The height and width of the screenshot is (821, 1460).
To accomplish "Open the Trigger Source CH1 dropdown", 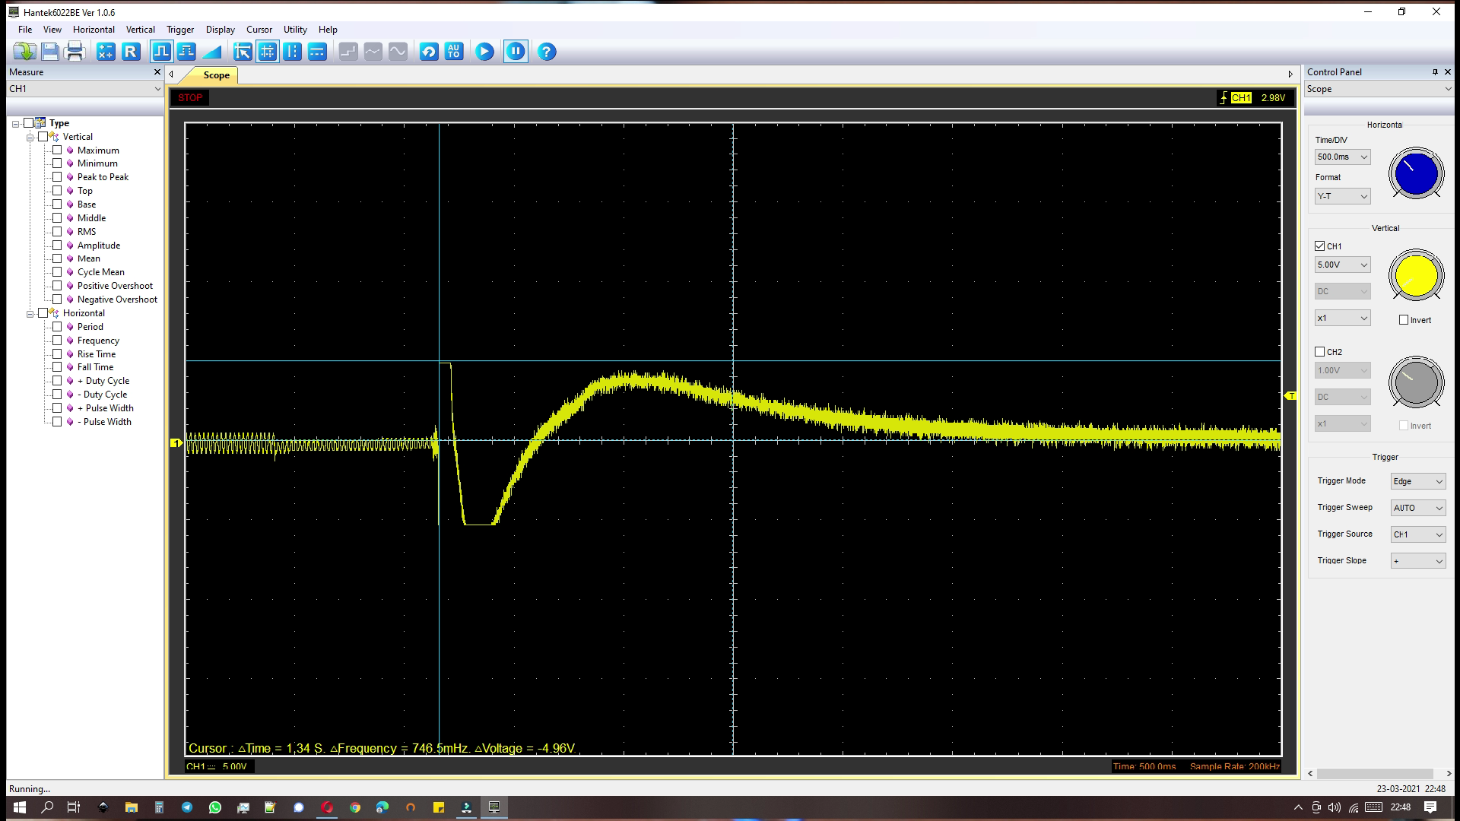I will click(x=1418, y=534).
